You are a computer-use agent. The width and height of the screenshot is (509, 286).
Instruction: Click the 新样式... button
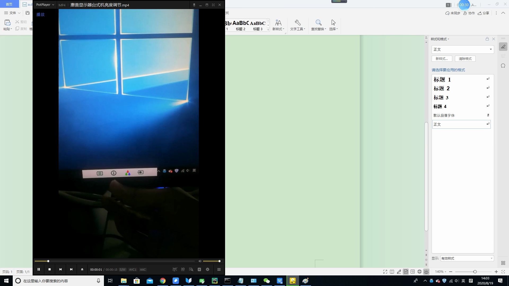pyautogui.click(x=442, y=59)
